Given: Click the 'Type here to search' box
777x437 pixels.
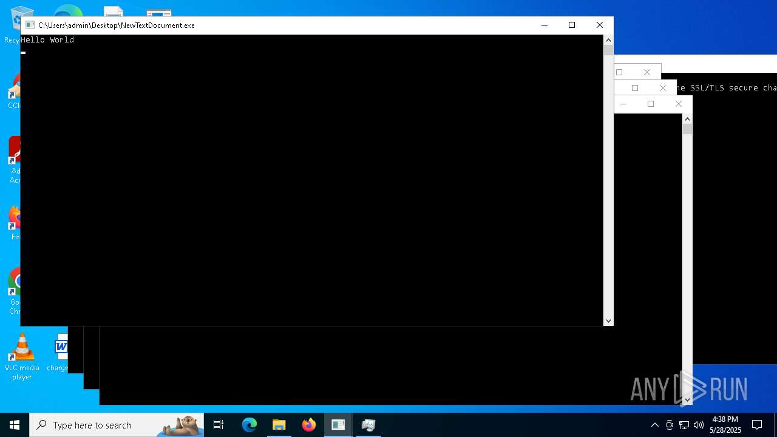Looking at the screenshot, I should 117,425.
